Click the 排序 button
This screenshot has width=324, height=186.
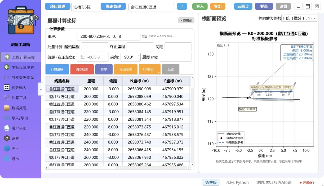click(x=104, y=69)
